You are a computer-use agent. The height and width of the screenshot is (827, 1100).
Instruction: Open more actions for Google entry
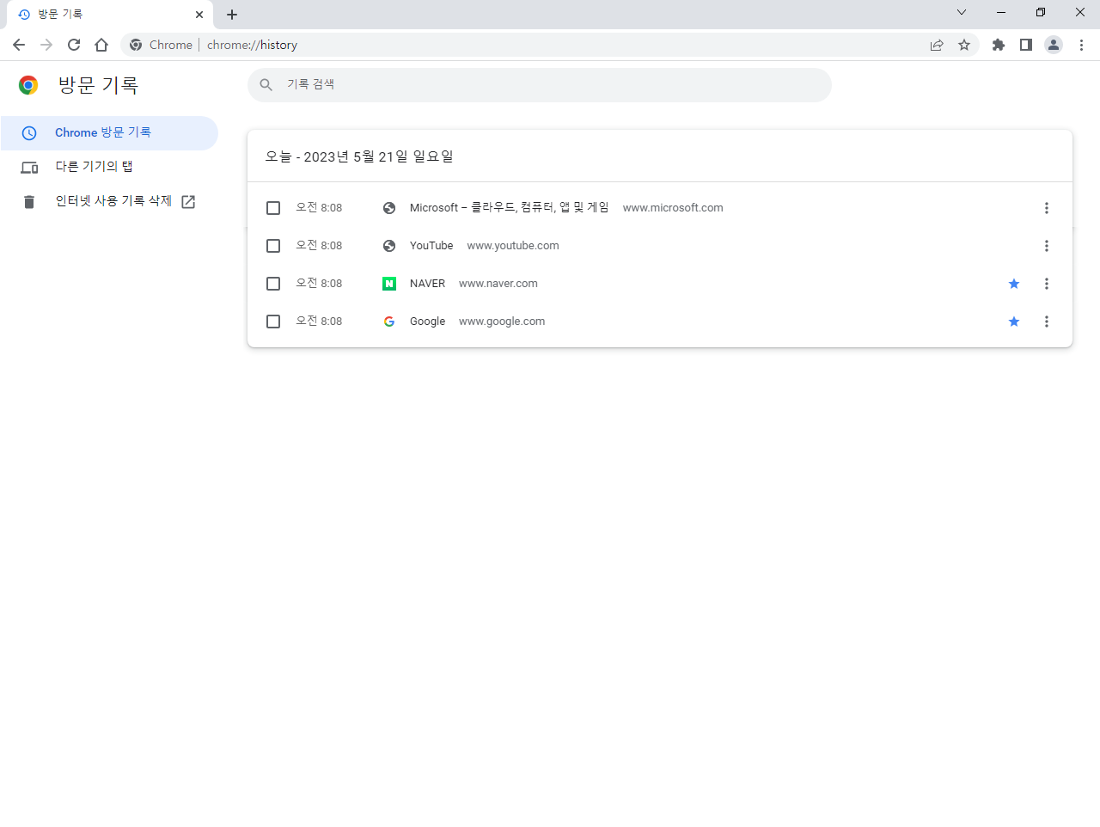[x=1047, y=322]
